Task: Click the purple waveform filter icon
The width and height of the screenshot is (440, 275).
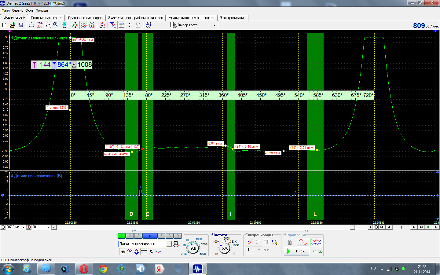Action: coord(130,252)
